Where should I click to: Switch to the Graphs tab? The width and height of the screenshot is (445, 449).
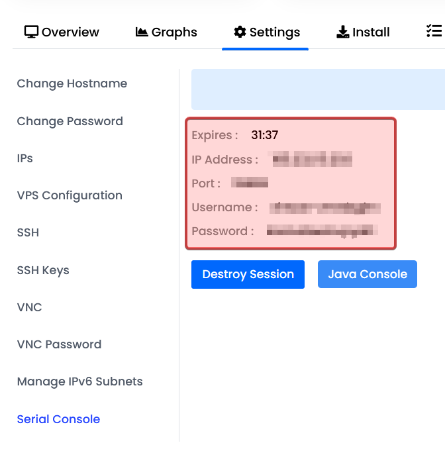pos(174,32)
